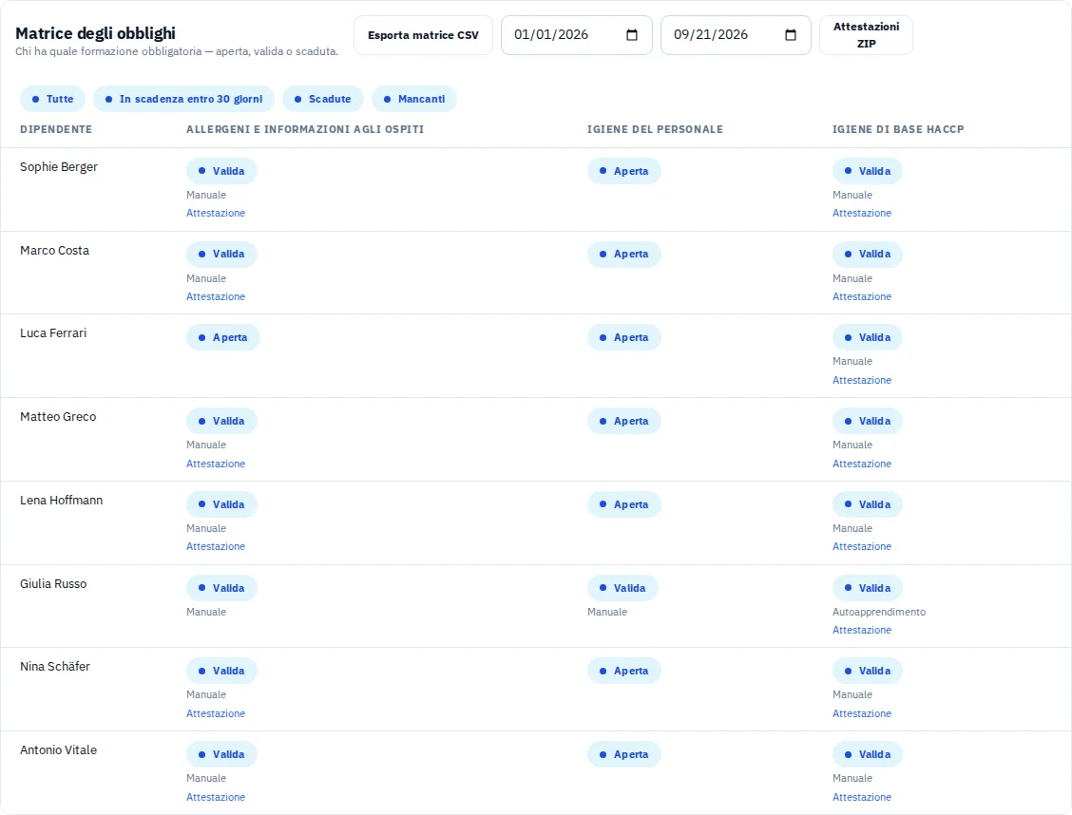The height and width of the screenshot is (815, 1072).
Task: Filter by In scadenza entro 30 giorni
Action: pos(184,99)
